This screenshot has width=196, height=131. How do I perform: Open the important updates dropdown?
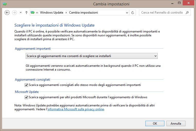[x=92, y=56]
